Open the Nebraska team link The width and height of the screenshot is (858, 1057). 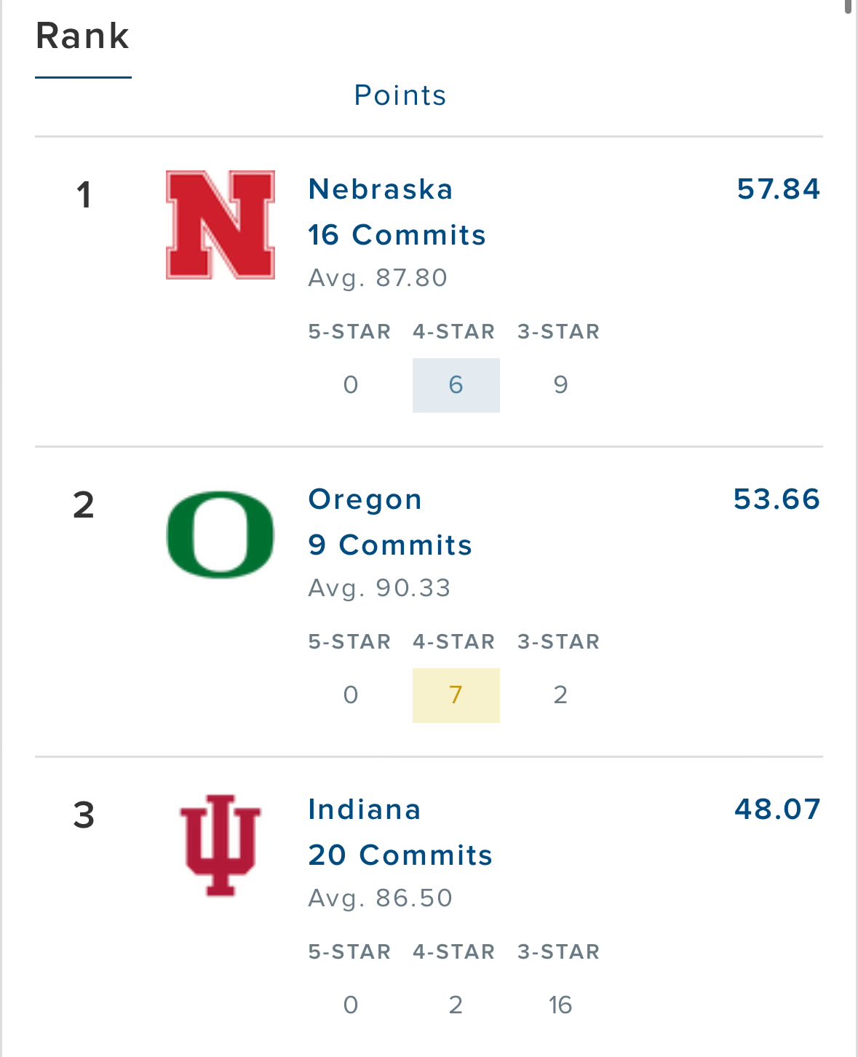point(381,189)
